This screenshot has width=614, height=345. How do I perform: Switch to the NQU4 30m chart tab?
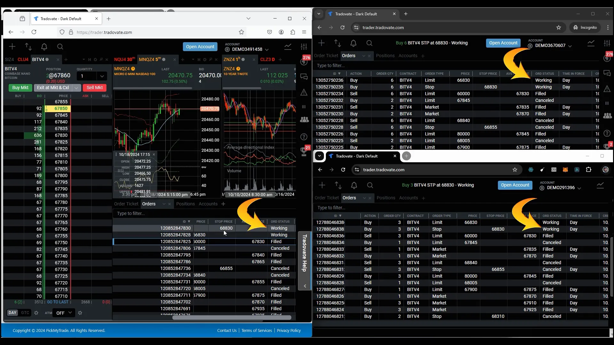pyautogui.click(x=124, y=59)
